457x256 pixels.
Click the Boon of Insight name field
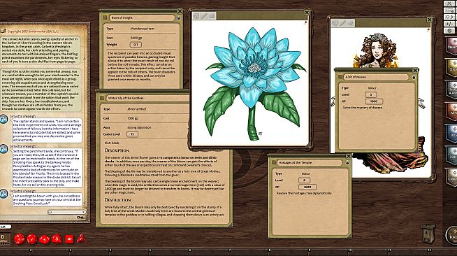pos(142,17)
